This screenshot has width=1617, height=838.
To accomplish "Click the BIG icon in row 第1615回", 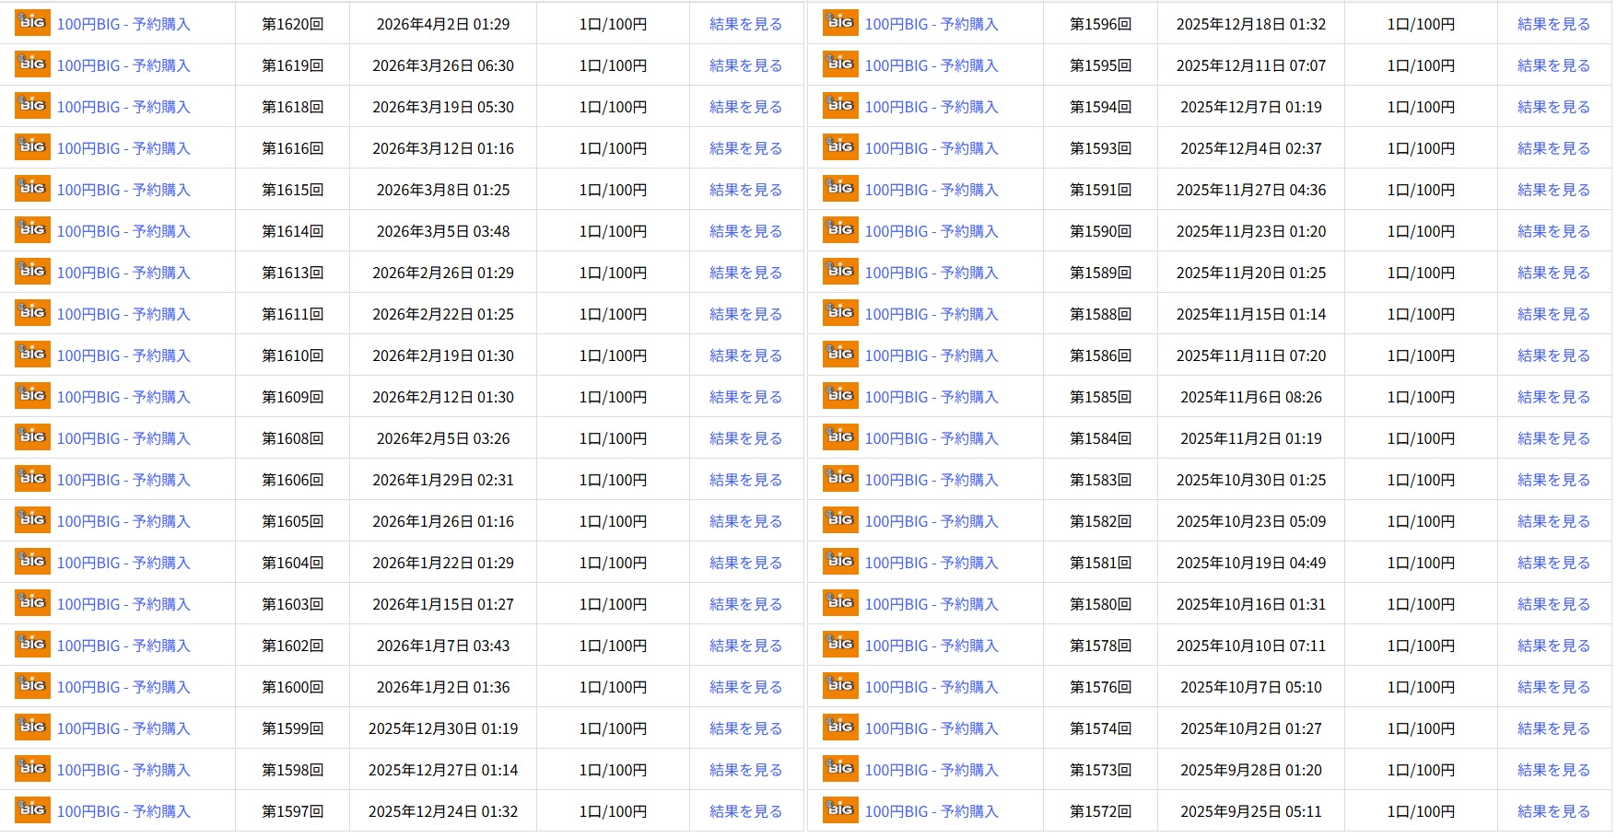I will (x=32, y=189).
